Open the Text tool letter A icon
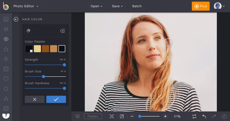 click(6, 99)
